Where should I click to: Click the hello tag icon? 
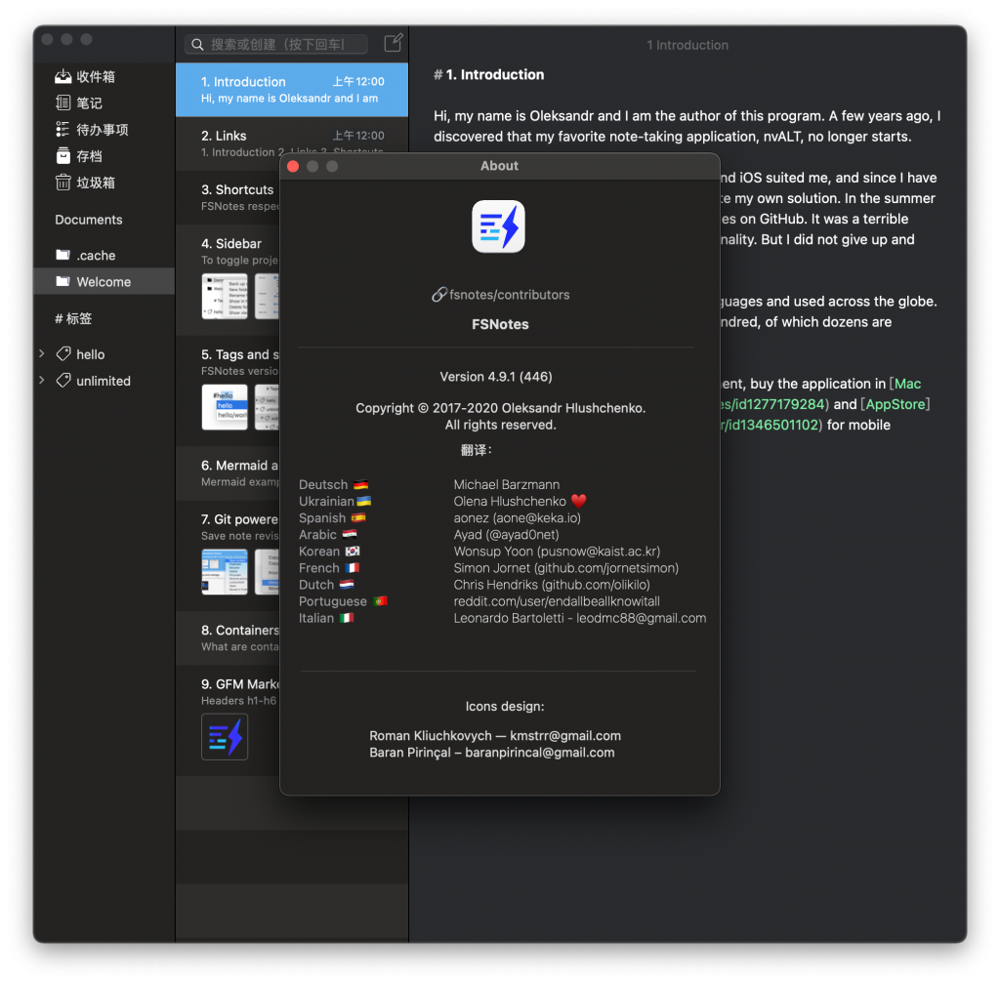pyautogui.click(x=63, y=353)
